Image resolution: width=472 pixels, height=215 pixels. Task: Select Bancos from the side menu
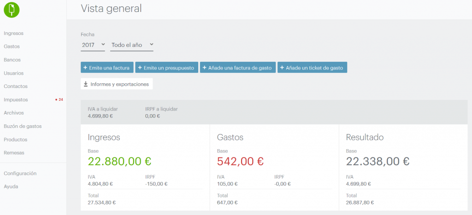pyautogui.click(x=12, y=60)
